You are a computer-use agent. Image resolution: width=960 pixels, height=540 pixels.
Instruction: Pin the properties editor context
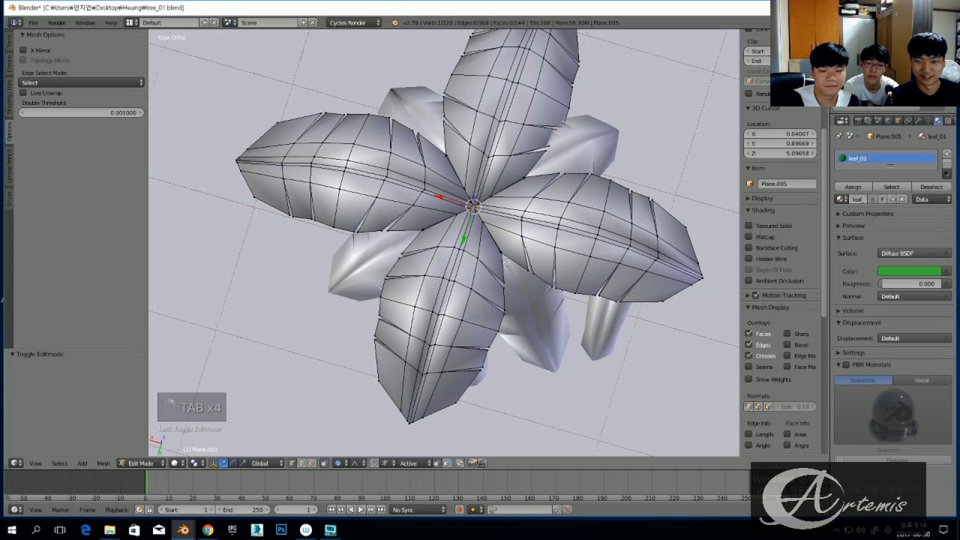pos(838,136)
